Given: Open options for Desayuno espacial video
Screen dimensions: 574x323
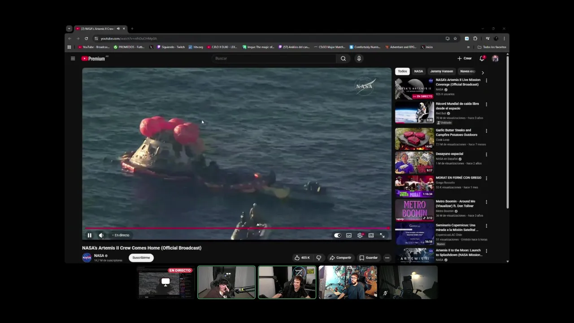Looking at the screenshot, I should pos(486,155).
